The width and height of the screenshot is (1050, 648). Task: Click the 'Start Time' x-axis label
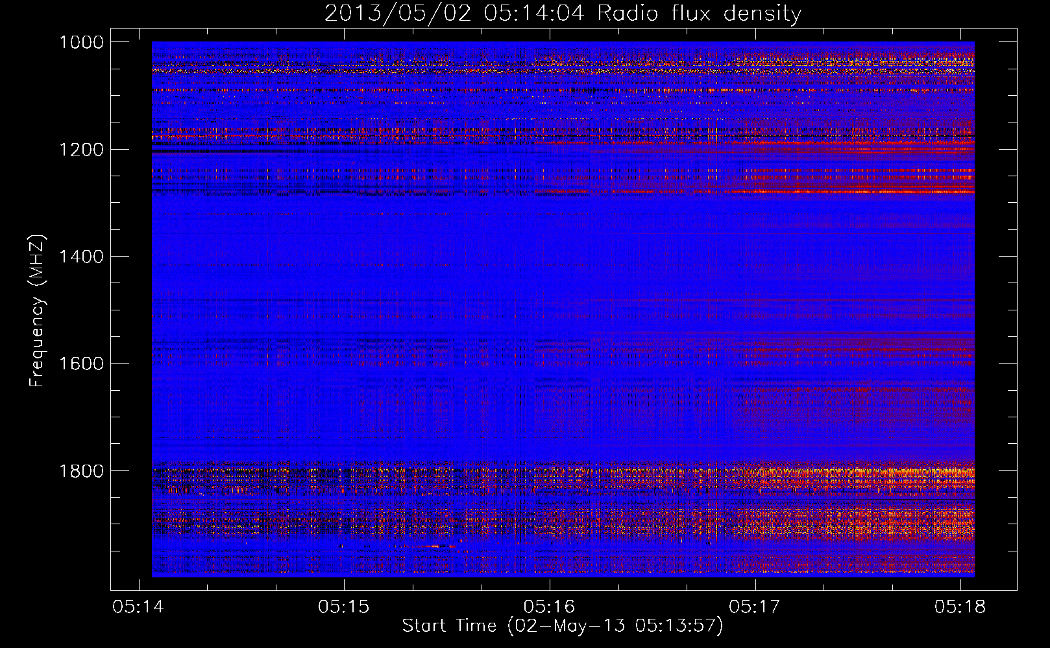coord(563,626)
